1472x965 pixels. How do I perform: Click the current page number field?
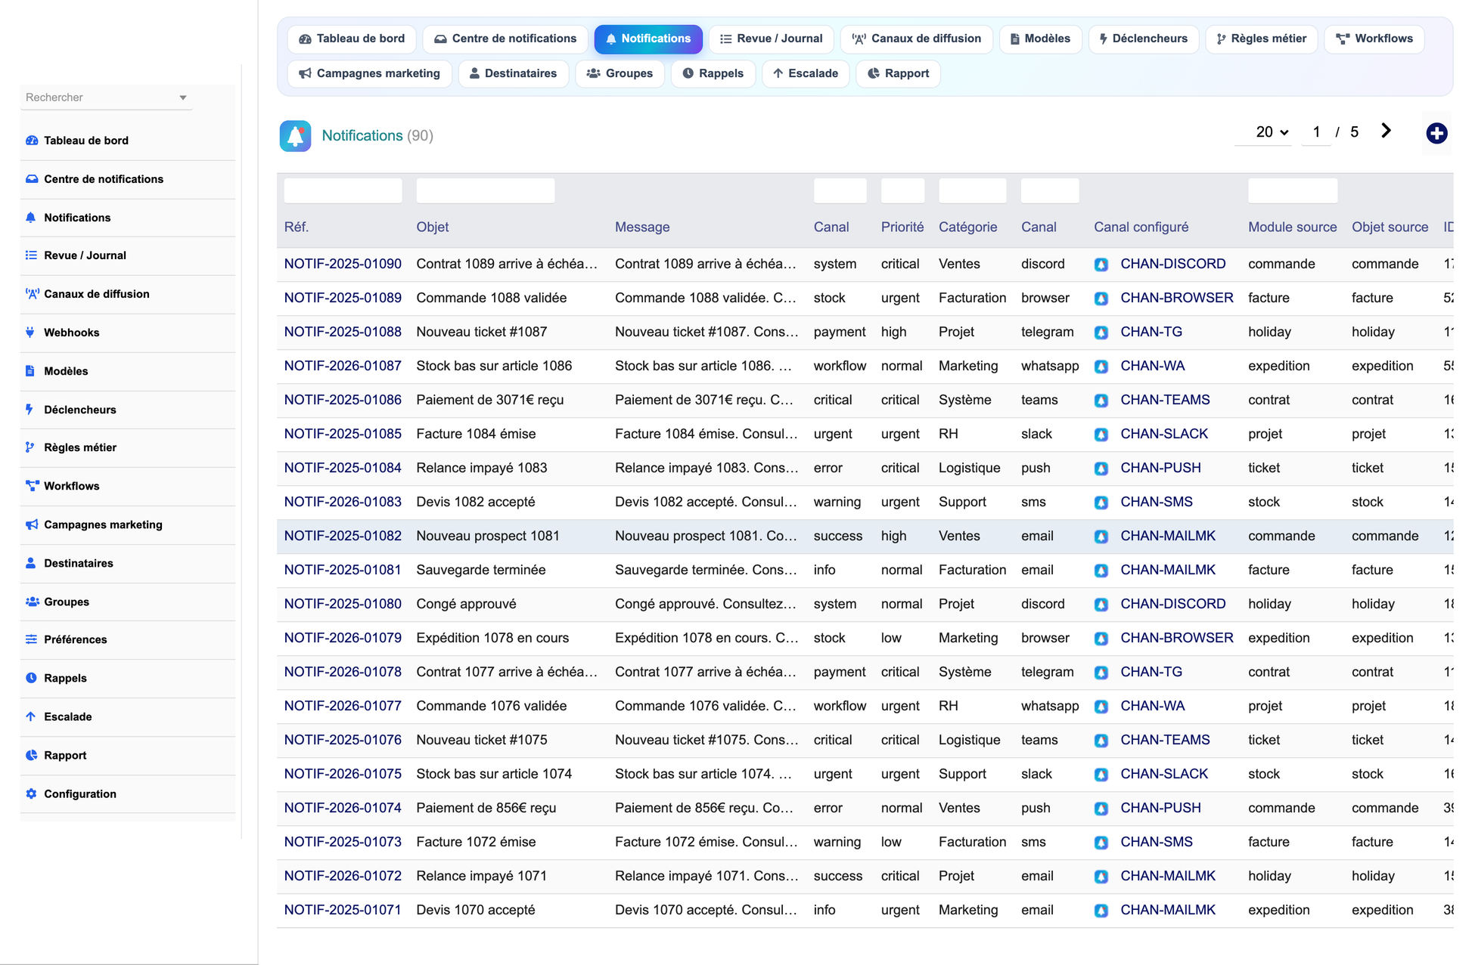1316,132
